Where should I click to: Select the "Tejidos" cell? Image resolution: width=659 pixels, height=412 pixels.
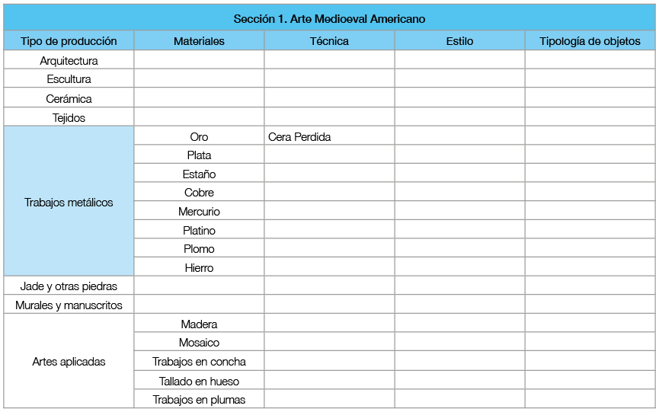[x=69, y=118]
